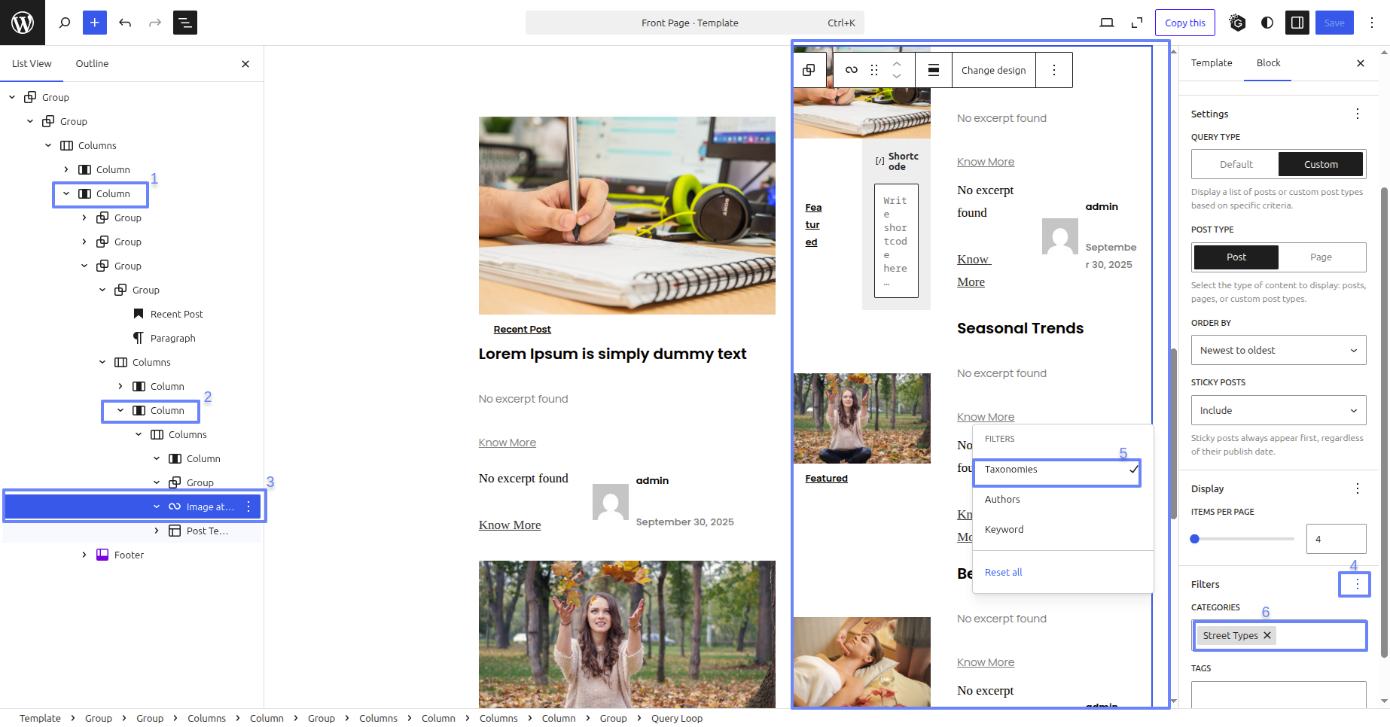Click the Change design button
This screenshot has height=727, width=1390.
(x=993, y=70)
